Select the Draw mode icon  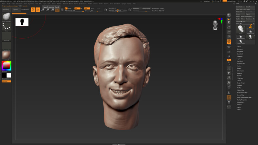(38, 10)
